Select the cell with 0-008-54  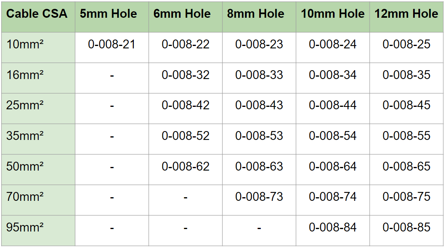(x=333, y=136)
